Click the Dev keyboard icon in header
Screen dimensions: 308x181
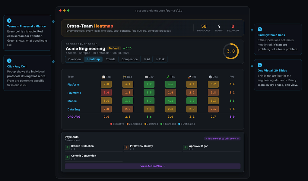pos(146,77)
